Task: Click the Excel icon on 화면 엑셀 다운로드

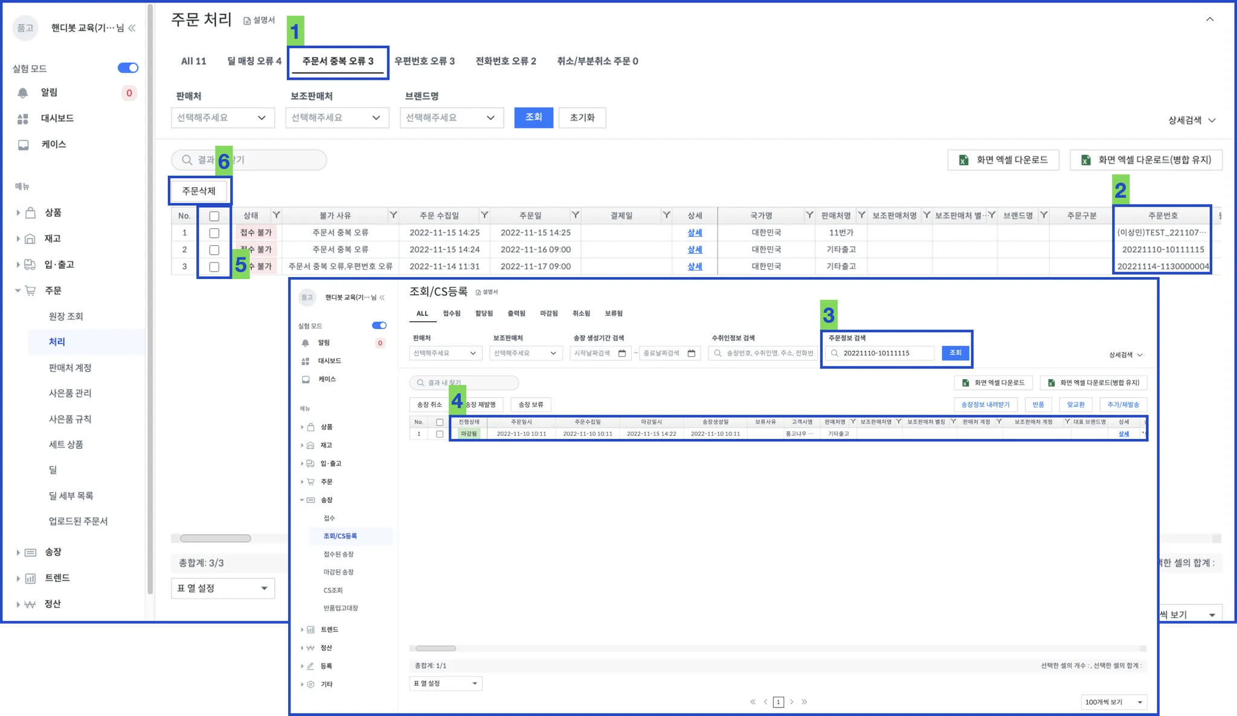Action: (x=964, y=160)
